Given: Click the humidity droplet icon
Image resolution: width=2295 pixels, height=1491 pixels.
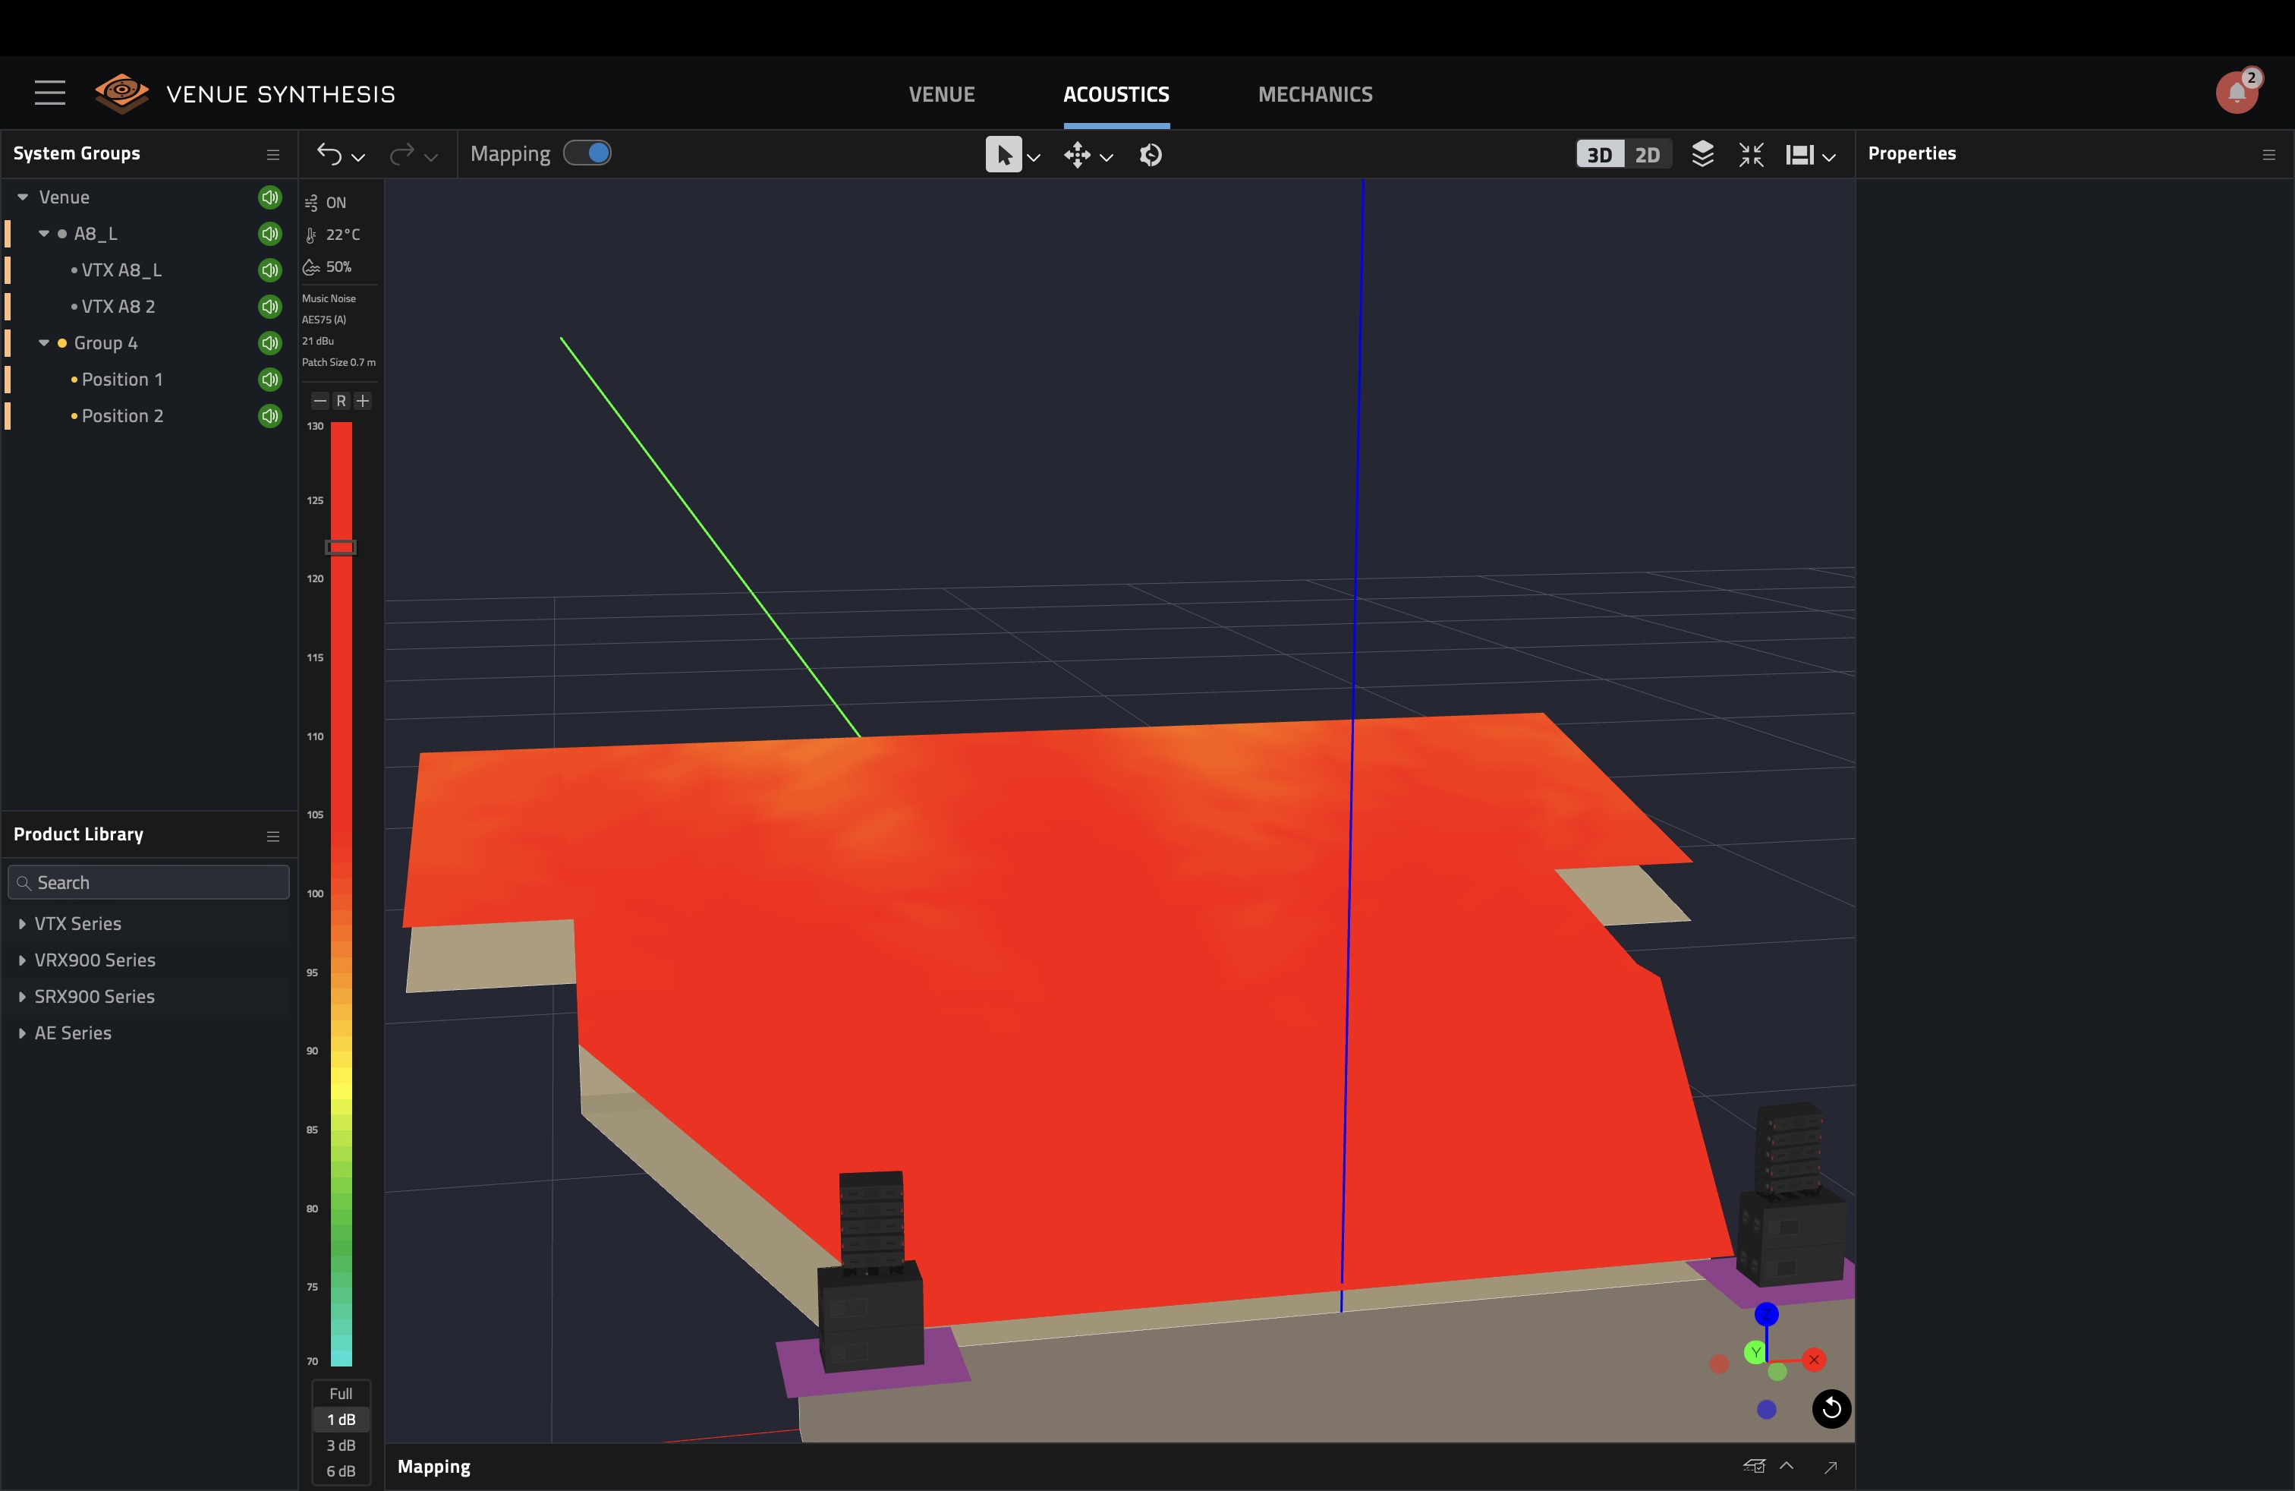Looking at the screenshot, I should 311,267.
